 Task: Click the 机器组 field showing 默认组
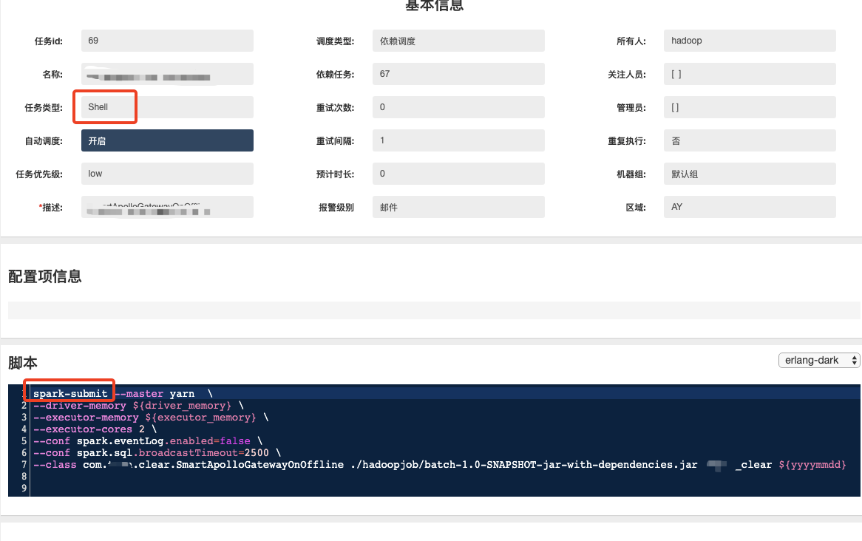750,174
